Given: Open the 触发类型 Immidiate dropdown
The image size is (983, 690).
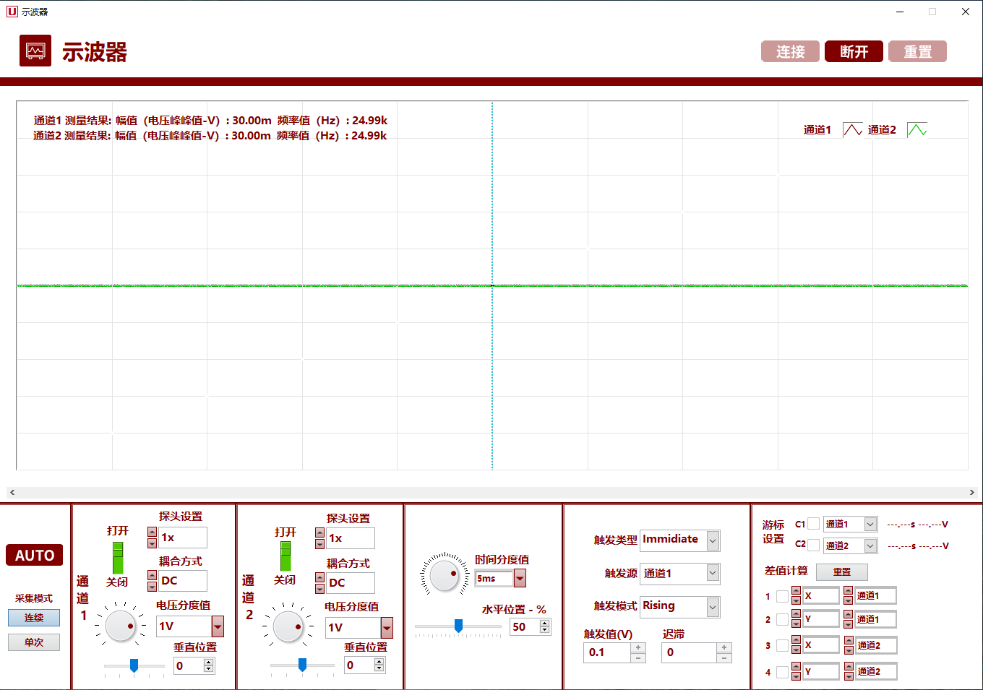Looking at the screenshot, I should (x=713, y=540).
